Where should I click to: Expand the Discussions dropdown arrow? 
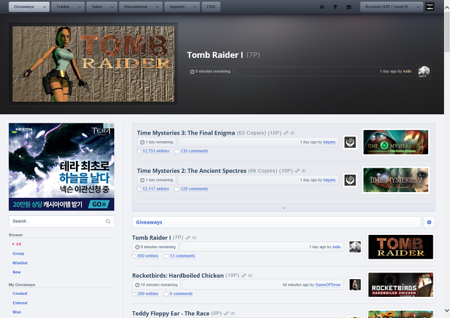point(157,7)
